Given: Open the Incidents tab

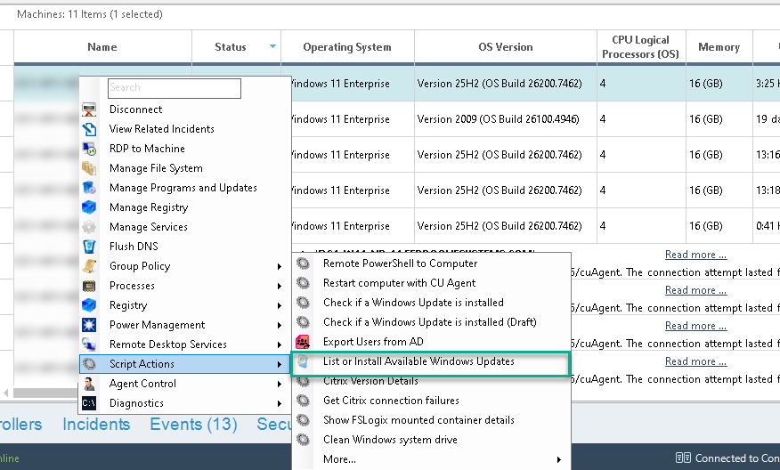Looking at the screenshot, I should (x=96, y=425).
